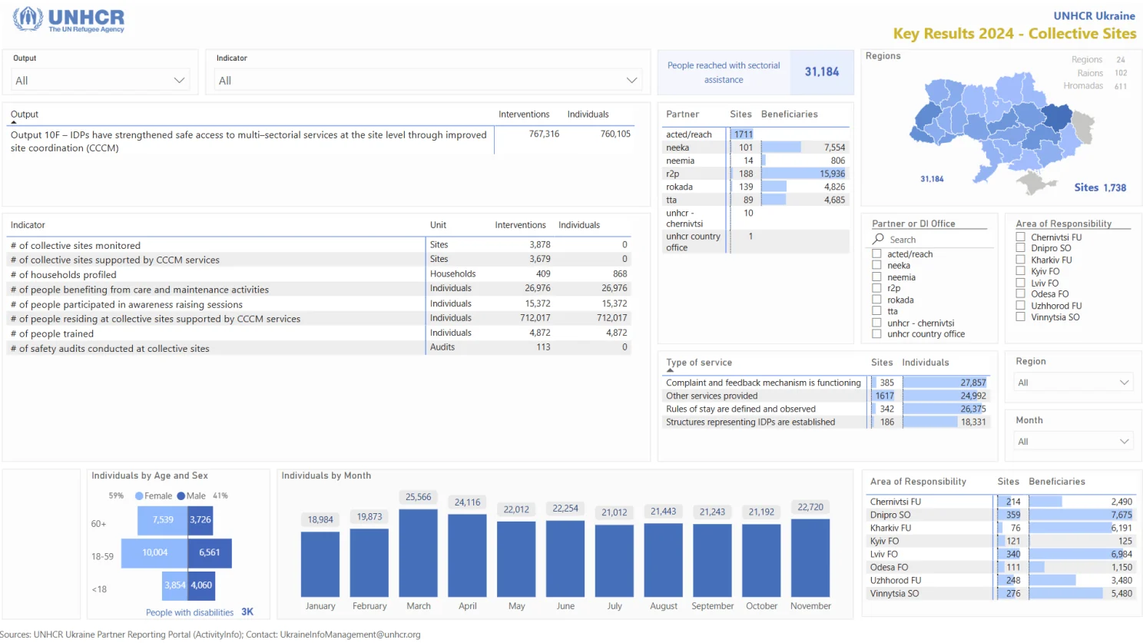Viewport: 1143px width, 643px height.
Task: Expand the Month filter dropdown
Action: coord(1073,442)
